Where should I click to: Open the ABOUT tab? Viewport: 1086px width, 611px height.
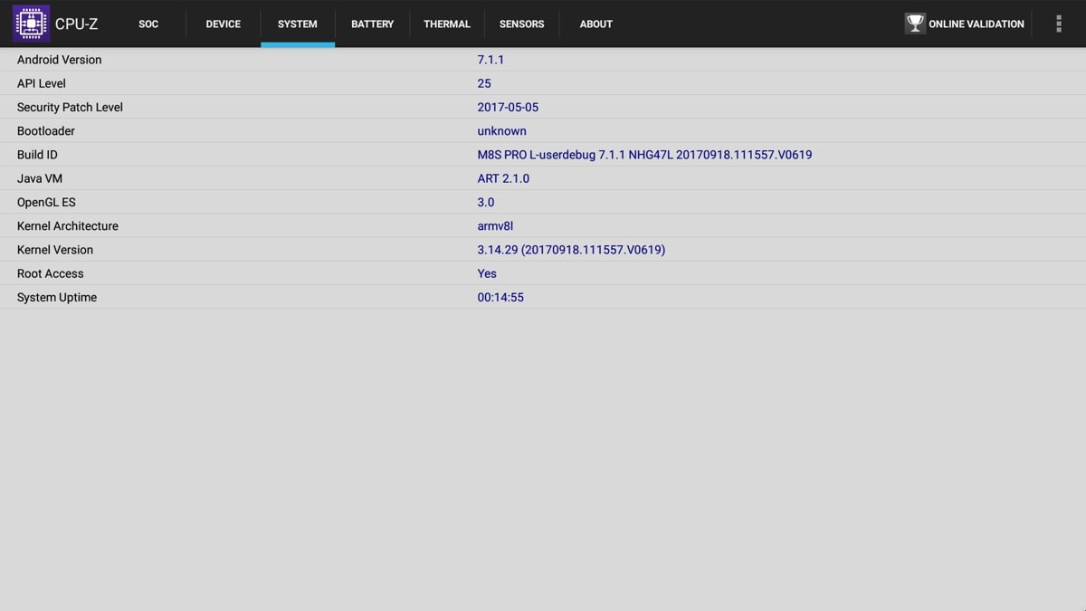coord(595,24)
